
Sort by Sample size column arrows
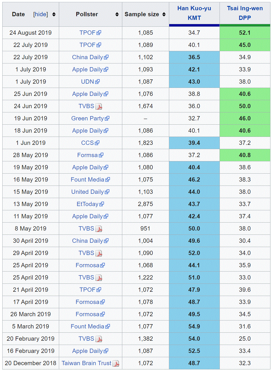point(164,14)
